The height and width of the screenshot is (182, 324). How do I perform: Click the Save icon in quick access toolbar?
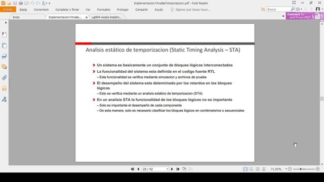coord(15,4)
